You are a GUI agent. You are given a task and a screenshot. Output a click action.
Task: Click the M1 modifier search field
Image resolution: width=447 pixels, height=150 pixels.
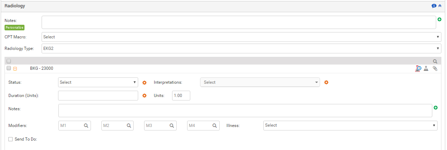pos(71,126)
